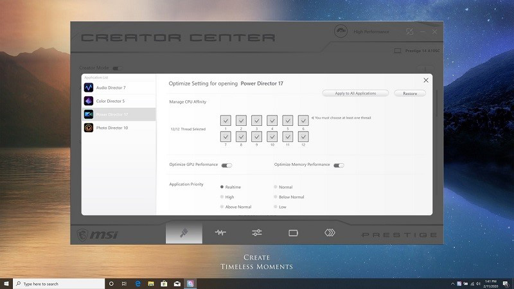514x289 pixels.
Task: Open Cortana circle in taskbar
Action: click(x=111, y=284)
